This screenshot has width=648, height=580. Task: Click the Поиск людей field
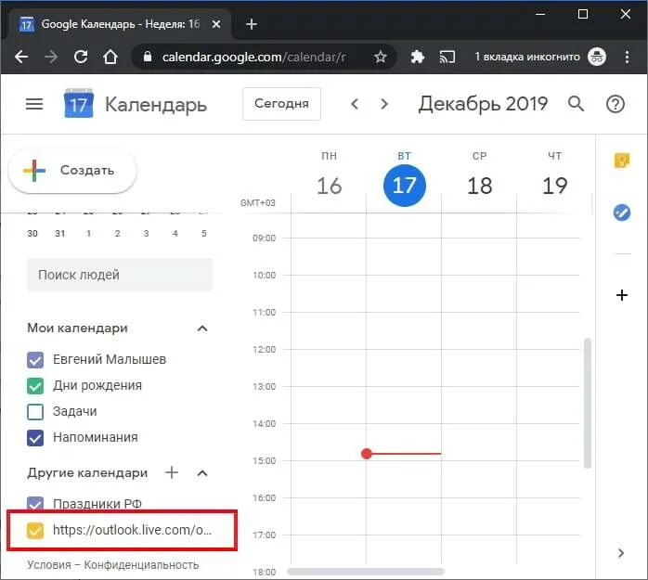120,275
